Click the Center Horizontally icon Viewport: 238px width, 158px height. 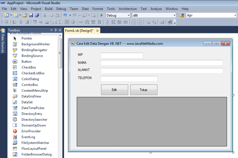[x=134, y=22]
